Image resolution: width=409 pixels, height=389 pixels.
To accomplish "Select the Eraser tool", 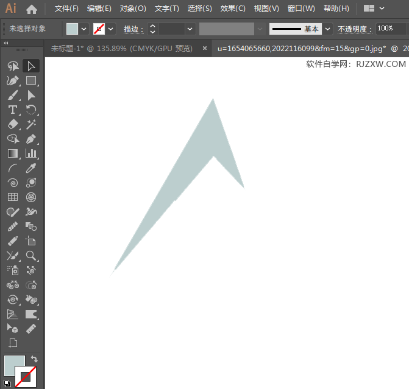I will coord(12,124).
